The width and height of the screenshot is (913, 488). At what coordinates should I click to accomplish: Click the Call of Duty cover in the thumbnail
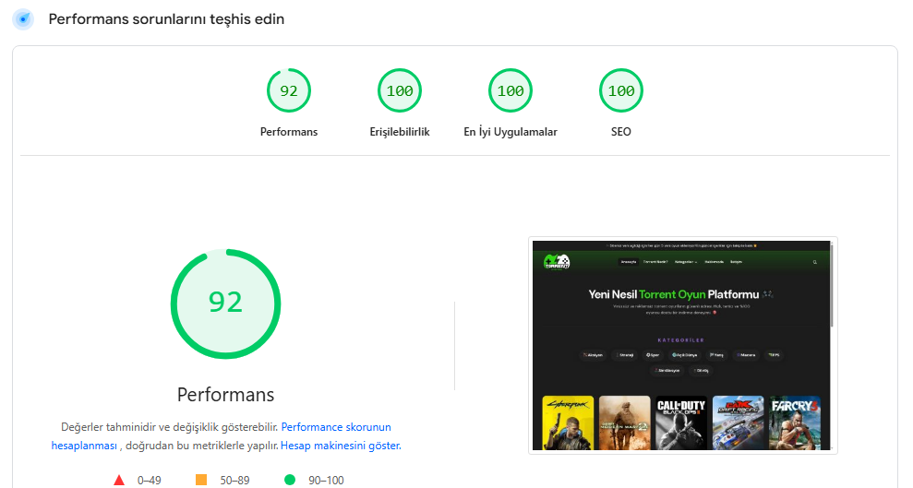(681, 423)
